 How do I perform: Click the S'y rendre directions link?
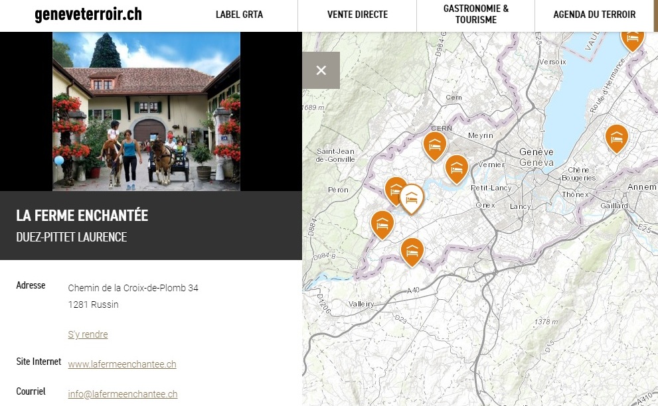point(88,334)
